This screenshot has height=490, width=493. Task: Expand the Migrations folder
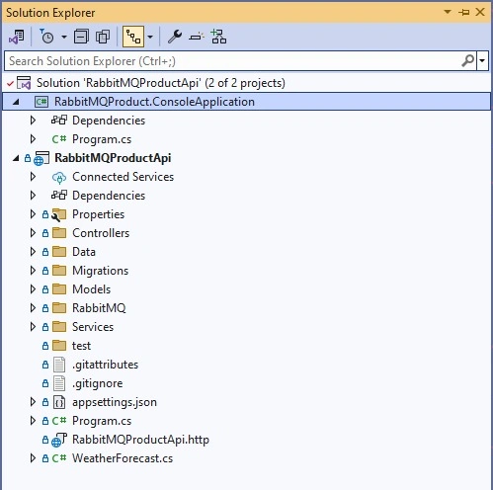[x=33, y=271]
